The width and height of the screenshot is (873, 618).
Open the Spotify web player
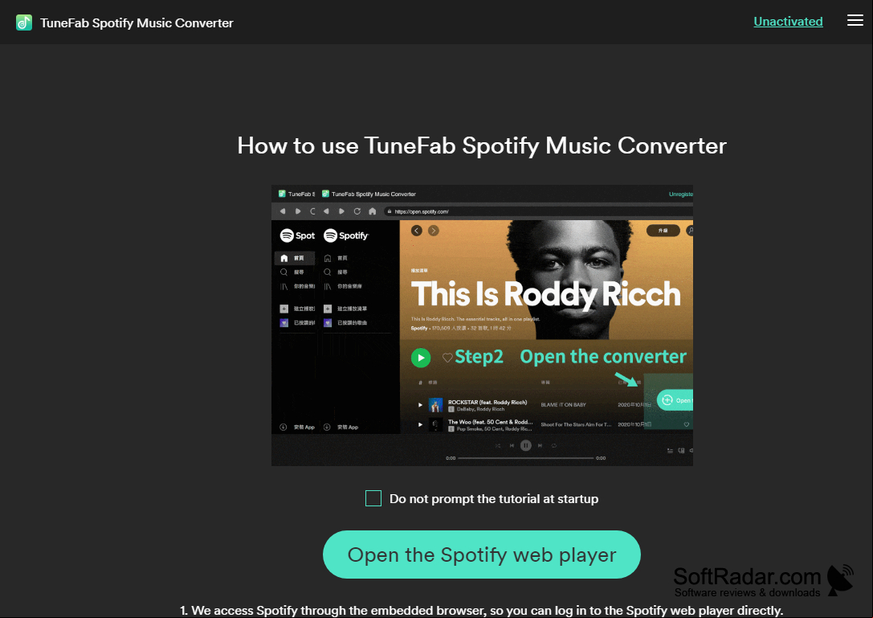coord(482,555)
